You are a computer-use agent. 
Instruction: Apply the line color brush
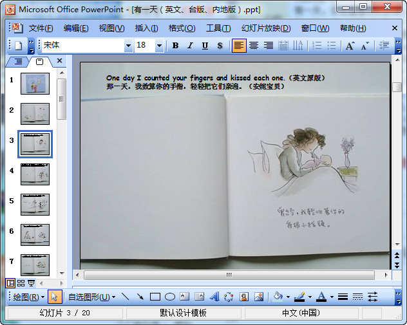click(299, 297)
